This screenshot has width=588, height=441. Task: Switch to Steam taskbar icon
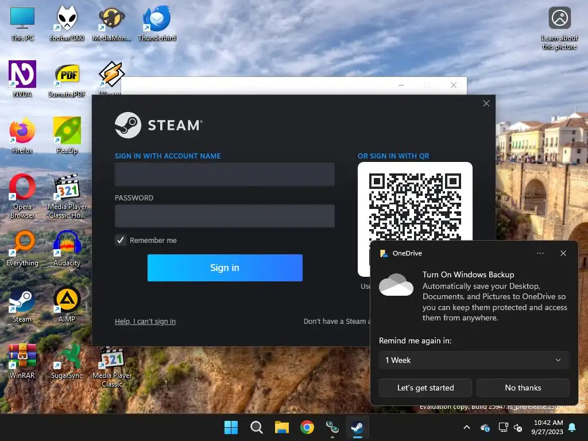coord(357,427)
